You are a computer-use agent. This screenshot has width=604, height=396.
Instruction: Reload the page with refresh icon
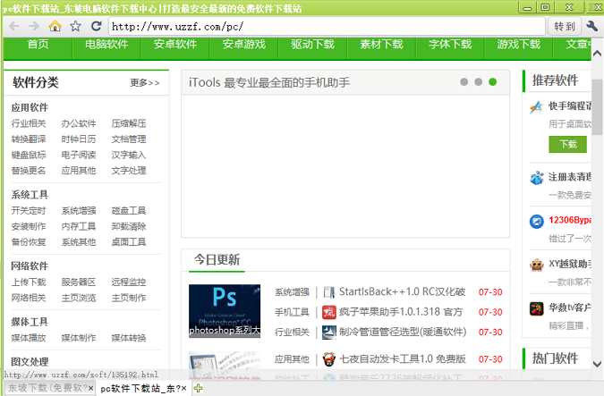tap(97, 26)
